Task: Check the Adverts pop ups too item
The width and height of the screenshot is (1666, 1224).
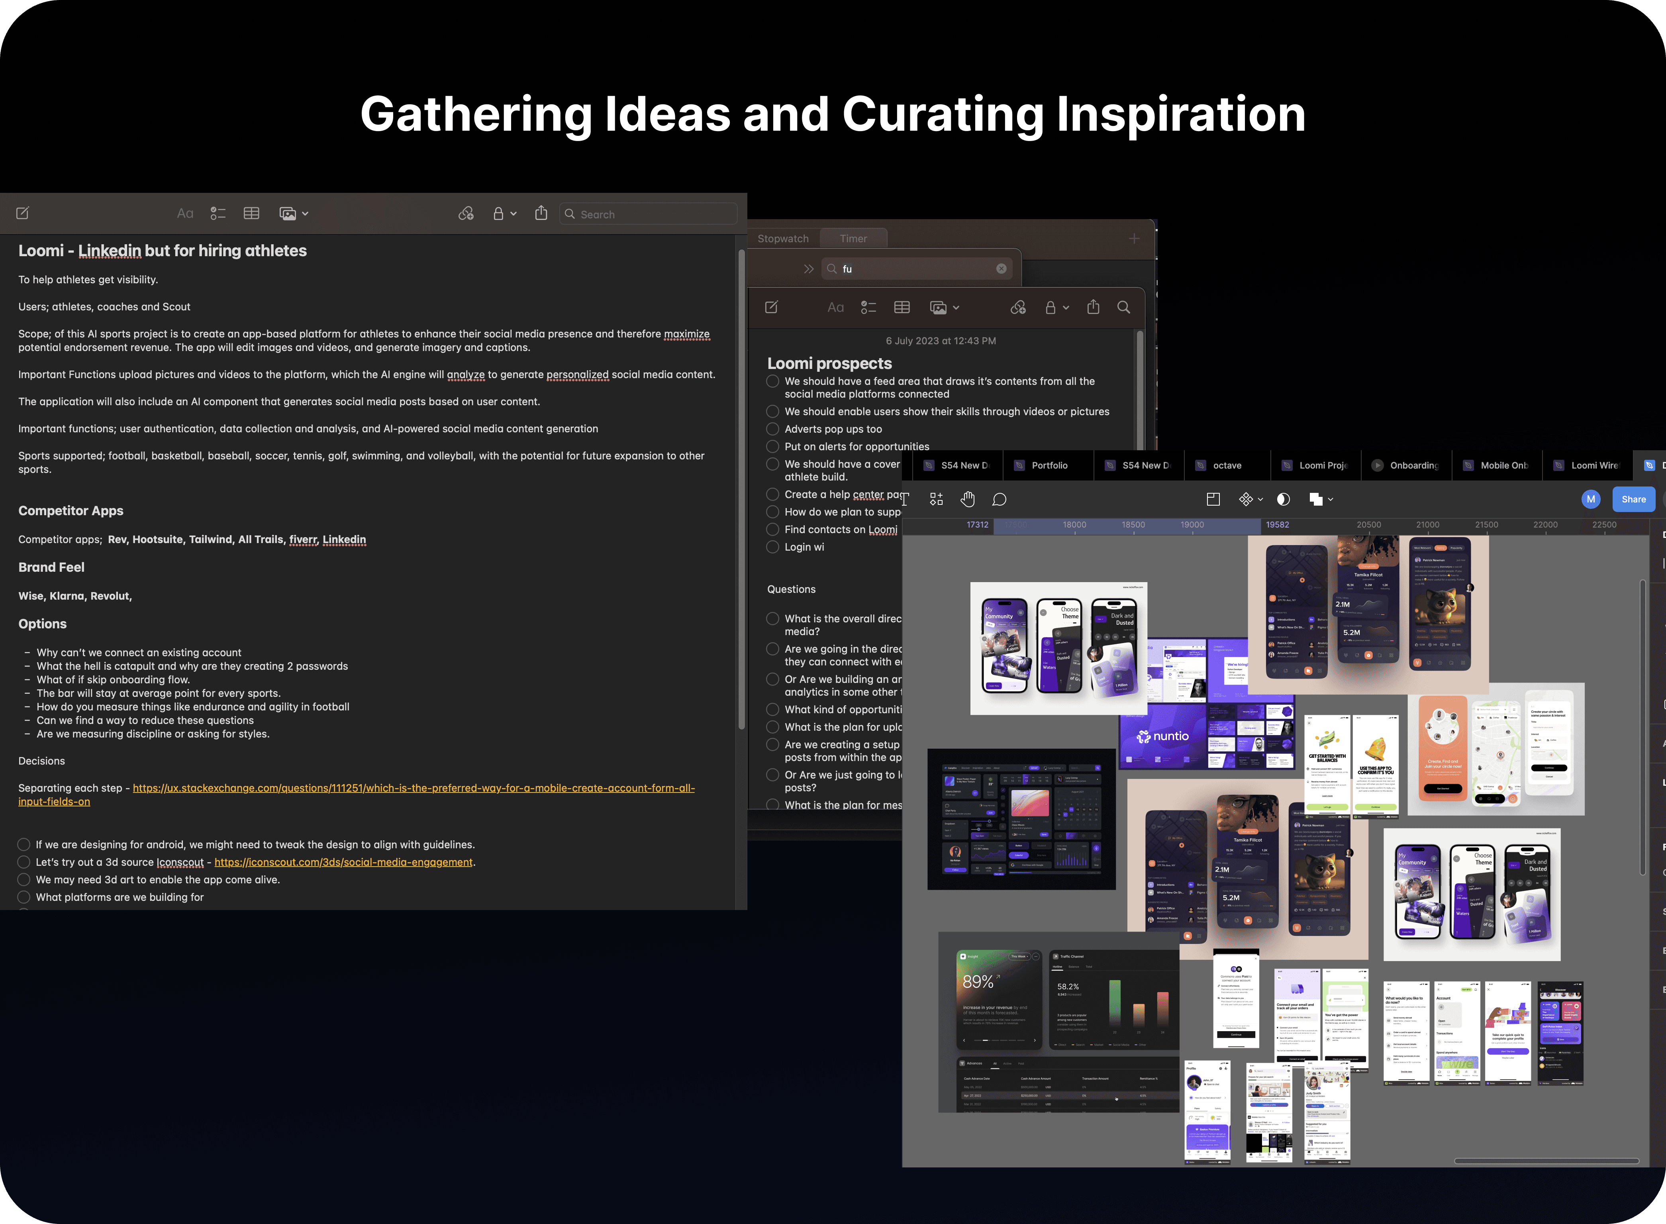Action: (772, 429)
